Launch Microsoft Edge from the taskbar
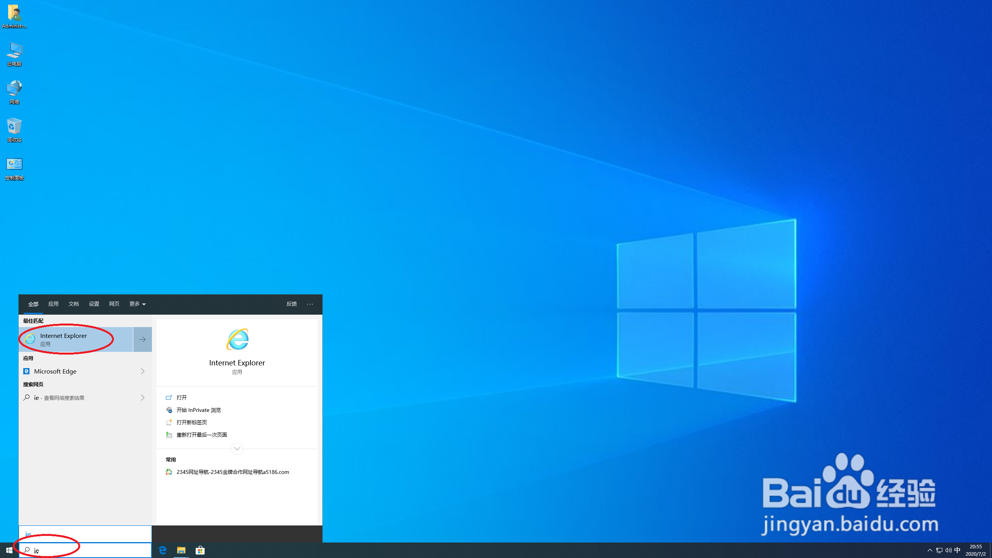The width and height of the screenshot is (992, 558). click(162, 550)
